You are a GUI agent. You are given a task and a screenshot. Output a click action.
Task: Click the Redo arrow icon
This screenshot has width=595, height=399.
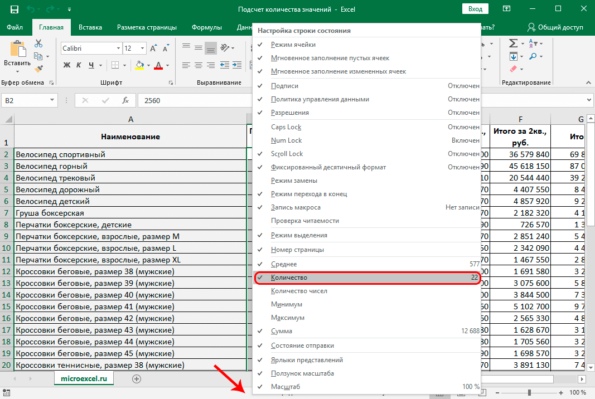point(50,9)
